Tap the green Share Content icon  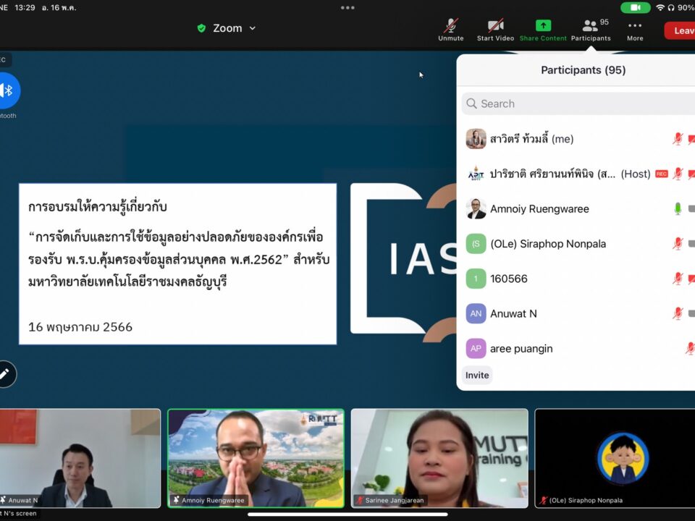click(x=543, y=26)
